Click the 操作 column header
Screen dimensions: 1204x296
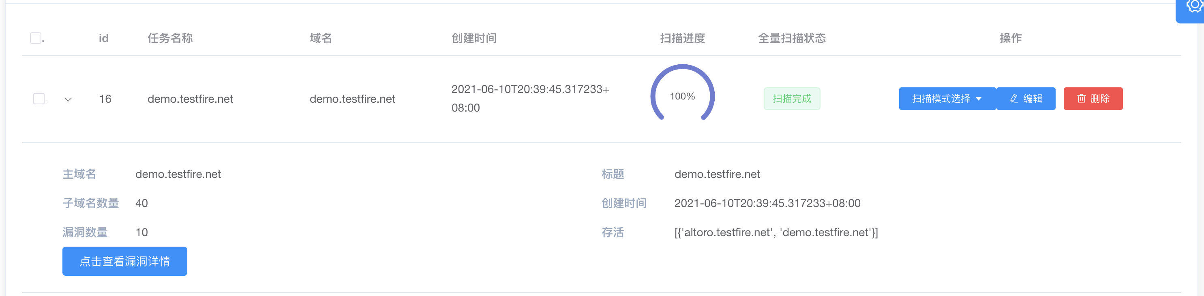1011,38
